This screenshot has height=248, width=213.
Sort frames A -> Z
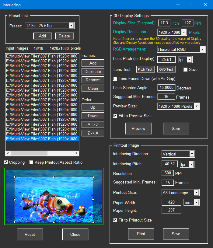point(93,124)
